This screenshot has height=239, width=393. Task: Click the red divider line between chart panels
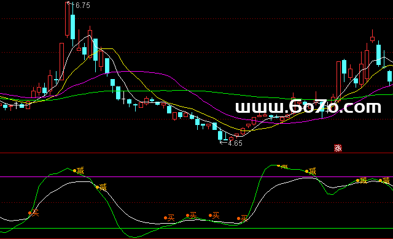(x=196, y=153)
